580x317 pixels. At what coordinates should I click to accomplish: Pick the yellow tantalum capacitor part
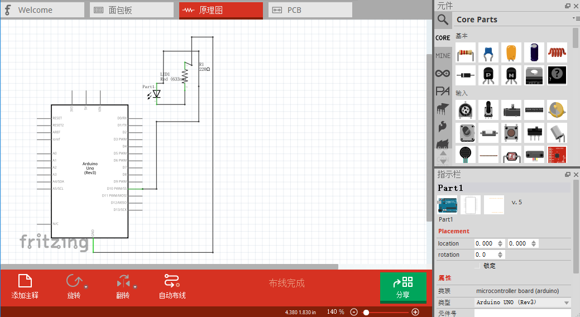(x=511, y=52)
